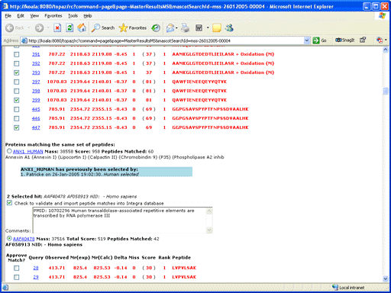Check the approve box for query 391

click(17, 54)
